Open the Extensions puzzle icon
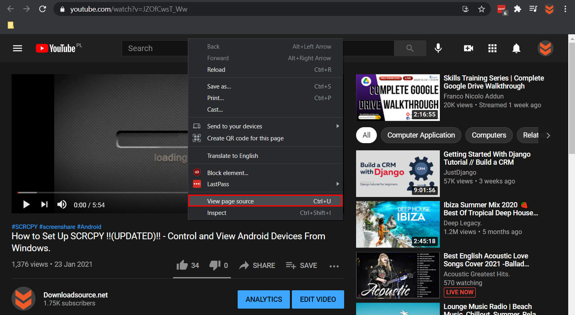Image resolution: width=575 pixels, height=315 pixels. pyautogui.click(x=518, y=9)
